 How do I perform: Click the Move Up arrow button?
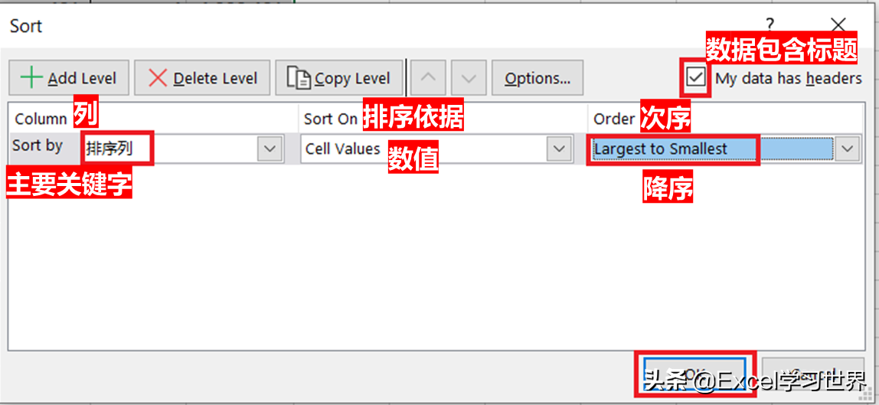[428, 77]
